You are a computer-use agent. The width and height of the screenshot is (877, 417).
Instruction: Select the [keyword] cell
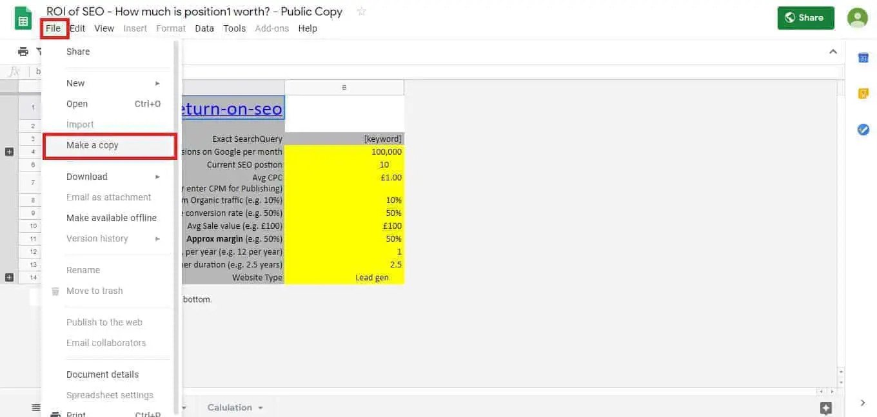(x=344, y=139)
